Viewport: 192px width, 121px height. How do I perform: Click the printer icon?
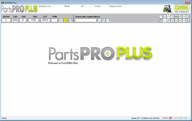pos(169,17)
